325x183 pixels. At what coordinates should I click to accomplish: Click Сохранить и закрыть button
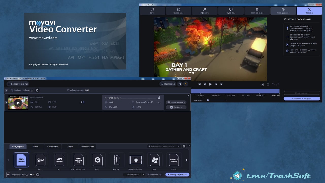point(302,99)
